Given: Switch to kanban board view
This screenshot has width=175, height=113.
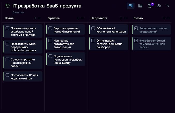Looking at the screenshot, I should pyautogui.click(x=130, y=6).
